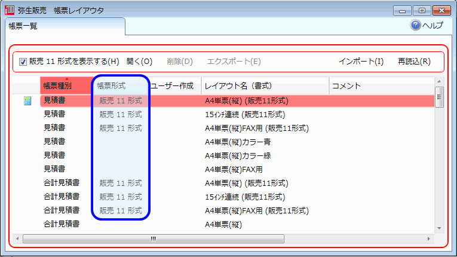Close the 帳票レイアウタ window
This screenshot has height=257, width=457.
coord(442,11)
